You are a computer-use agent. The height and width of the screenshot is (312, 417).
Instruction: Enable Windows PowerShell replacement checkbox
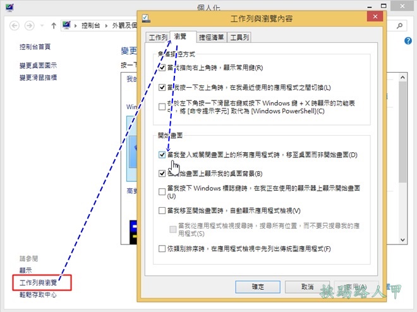(x=163, y=107)
